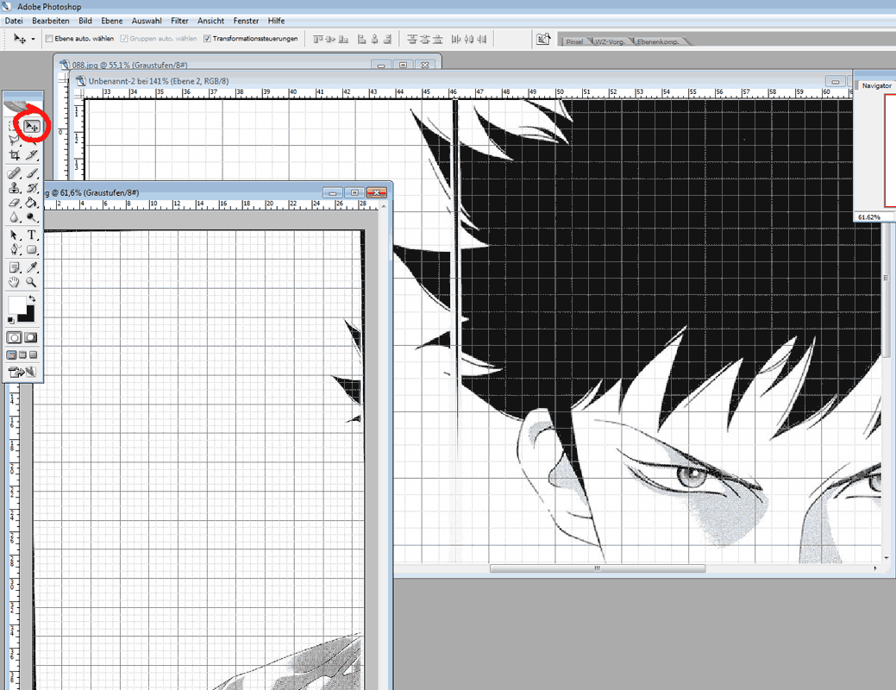Align right edges in options bar
The height and width of the screenshot is (690, 896).
click(387, 39)
